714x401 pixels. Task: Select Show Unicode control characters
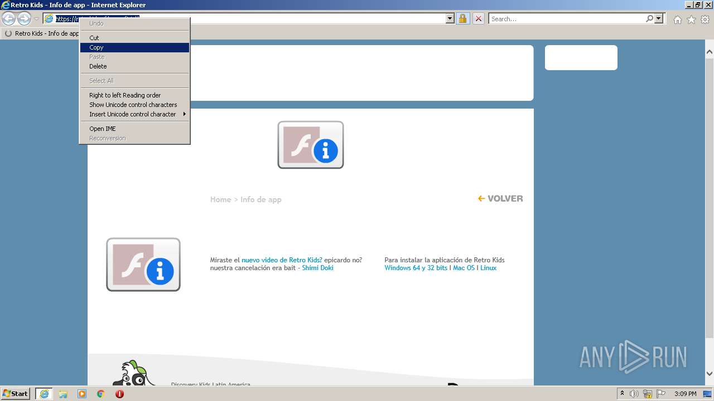(134, 105)
